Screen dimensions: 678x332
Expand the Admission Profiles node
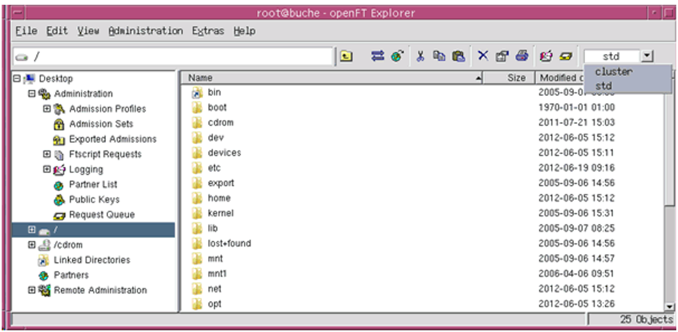(47, 109)
